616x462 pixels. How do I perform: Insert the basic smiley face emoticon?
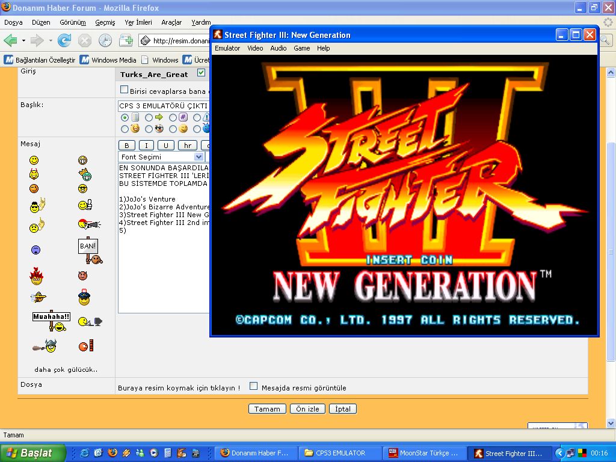click(34, 160)
